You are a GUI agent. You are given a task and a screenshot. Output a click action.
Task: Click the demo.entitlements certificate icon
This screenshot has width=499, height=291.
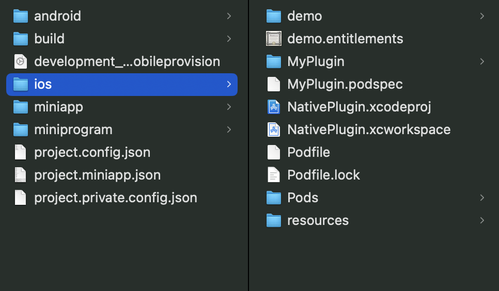(274, 39)
